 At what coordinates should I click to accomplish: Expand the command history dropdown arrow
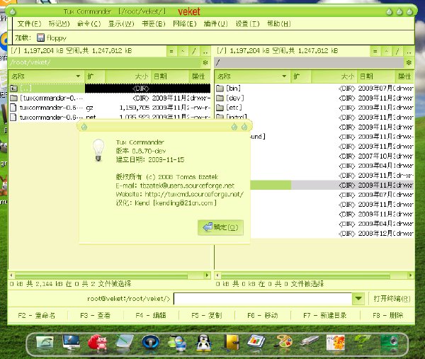pyautogui.click(x=358, y=299)
